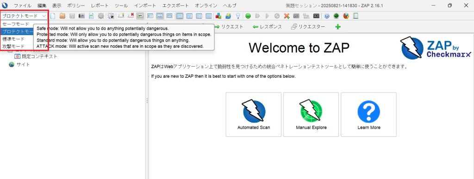This screenshot has height=179, width=474.
Task: Click the green plus add tab icon
Action: pos(338,27)
